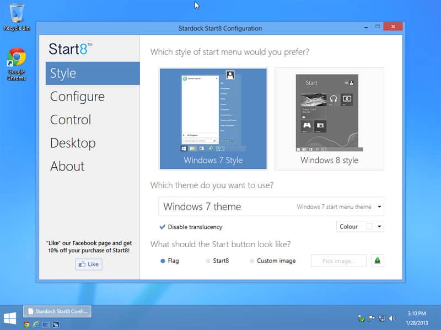This screenshot has width=441, height=330.
Task: Choose the Windows 7 Style thumbnail
Action: point(213,119)
